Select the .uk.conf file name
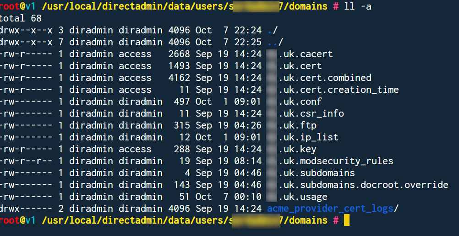Screen dimensions: 459x236 300,102
